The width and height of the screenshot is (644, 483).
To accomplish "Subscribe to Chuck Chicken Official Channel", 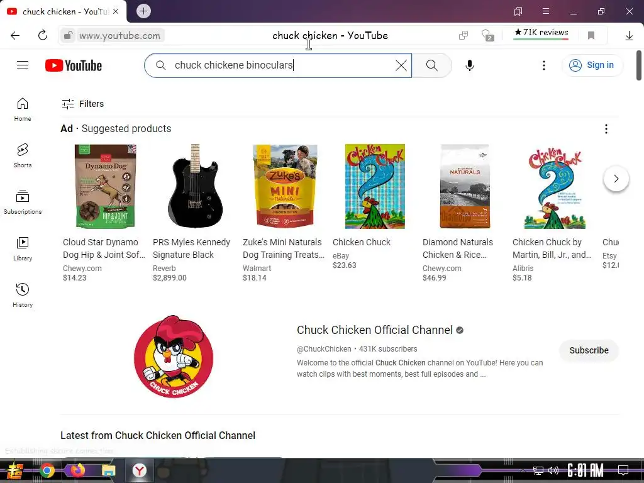I will 589,350.
